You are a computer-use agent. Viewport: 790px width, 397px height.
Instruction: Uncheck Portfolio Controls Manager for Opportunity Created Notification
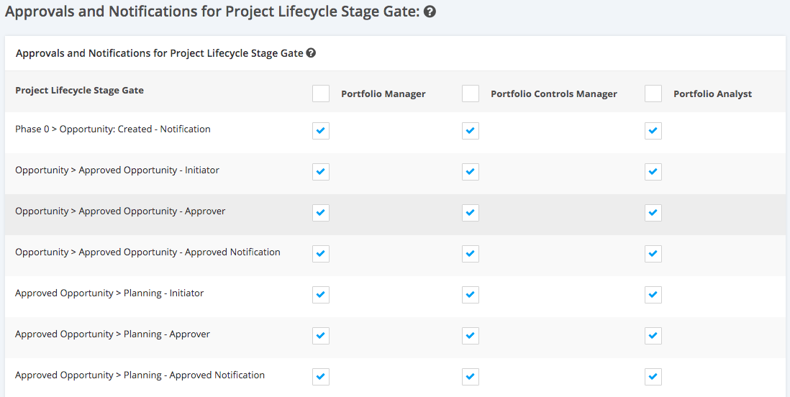point(471,131)
